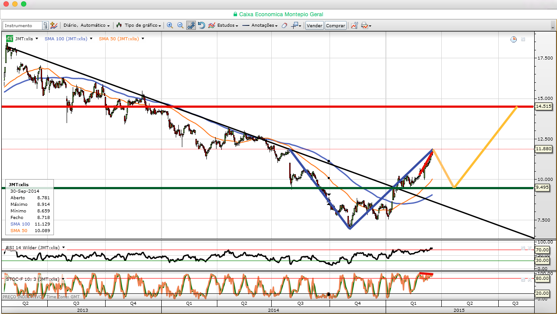The width and height of the screenshot is (557, 314).
Task: Open the instrument search icon beside Instrumento field
Action: [45, 25]
